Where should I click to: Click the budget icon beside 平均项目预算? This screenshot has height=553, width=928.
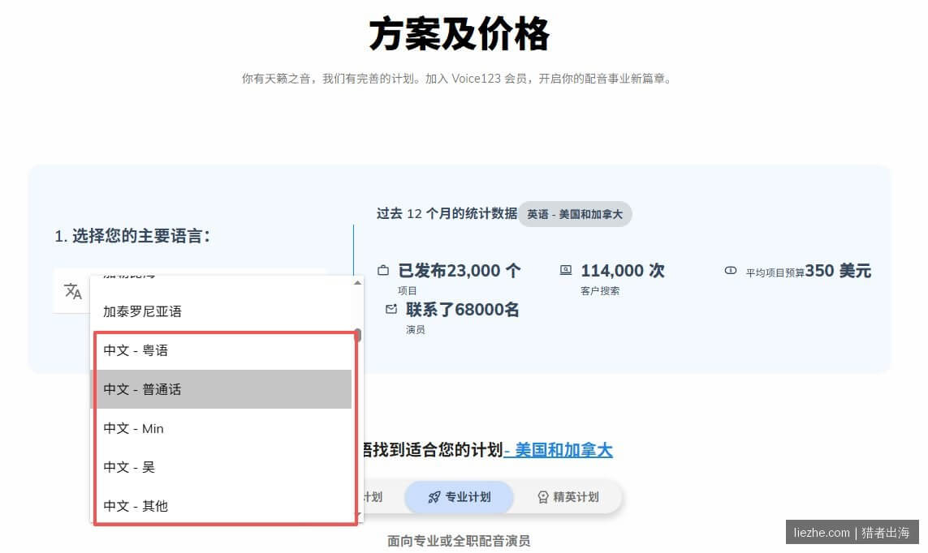click(x=731, y=271)
